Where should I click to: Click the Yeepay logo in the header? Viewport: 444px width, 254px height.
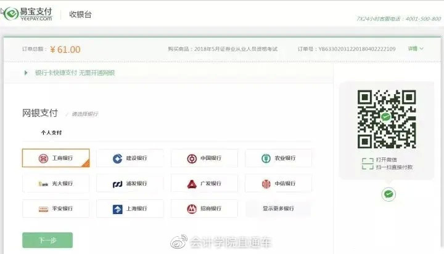28,14
